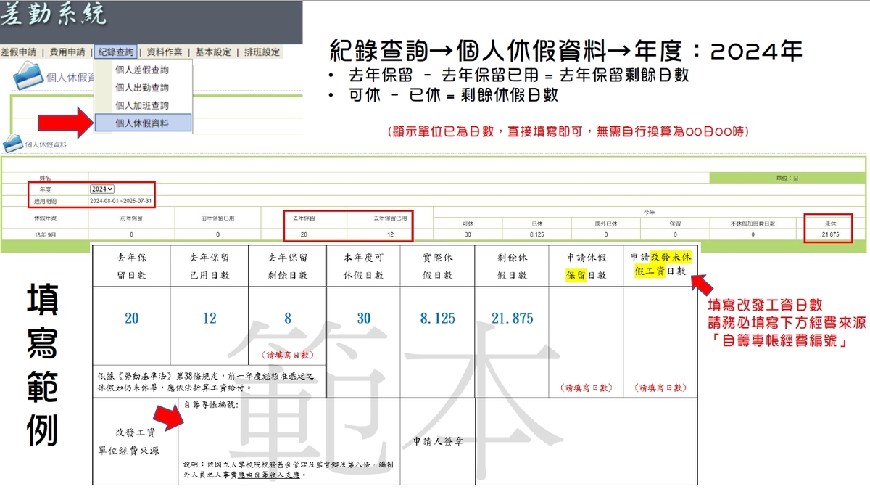Open the 費用申請 menu
The width and height of the screenshot is (870, 492).
(x=67, y=52)
